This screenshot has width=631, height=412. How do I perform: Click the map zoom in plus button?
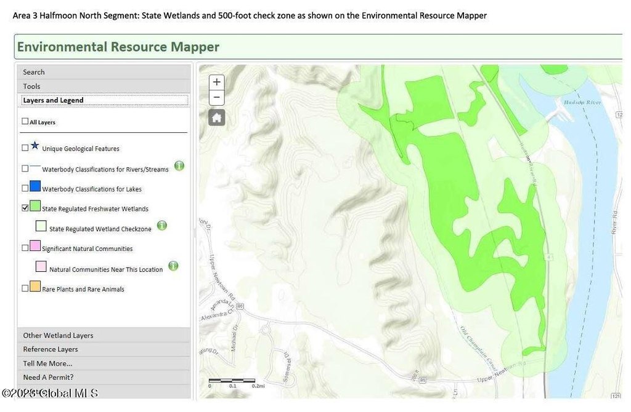click(x=217, y=82)
